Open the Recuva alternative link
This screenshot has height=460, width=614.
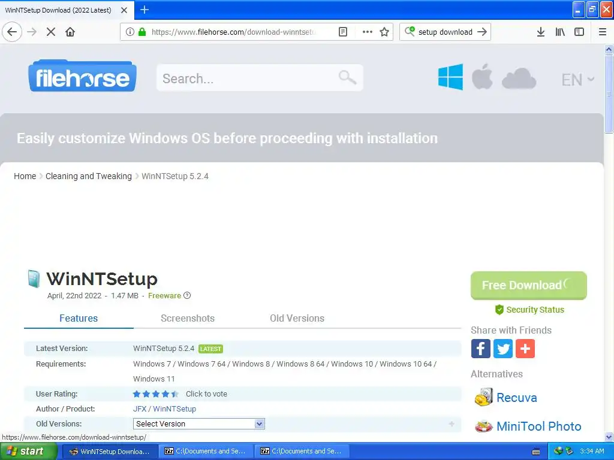click(516, 398)
